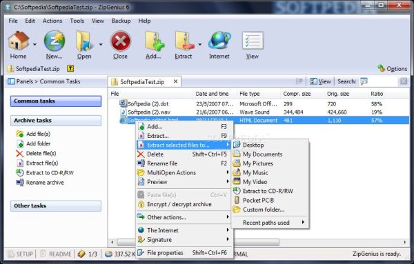Extract selected files to My Pictures
414x264 pixels.
tap(270, 163)
